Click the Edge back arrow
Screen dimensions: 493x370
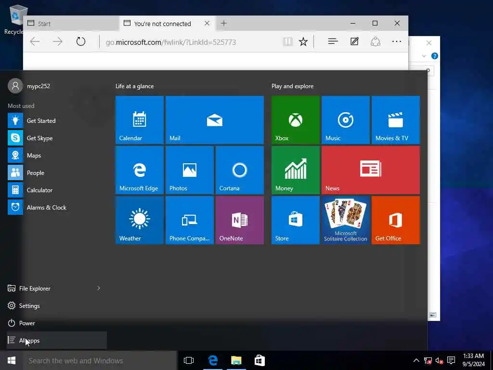[x=35, y=41]
